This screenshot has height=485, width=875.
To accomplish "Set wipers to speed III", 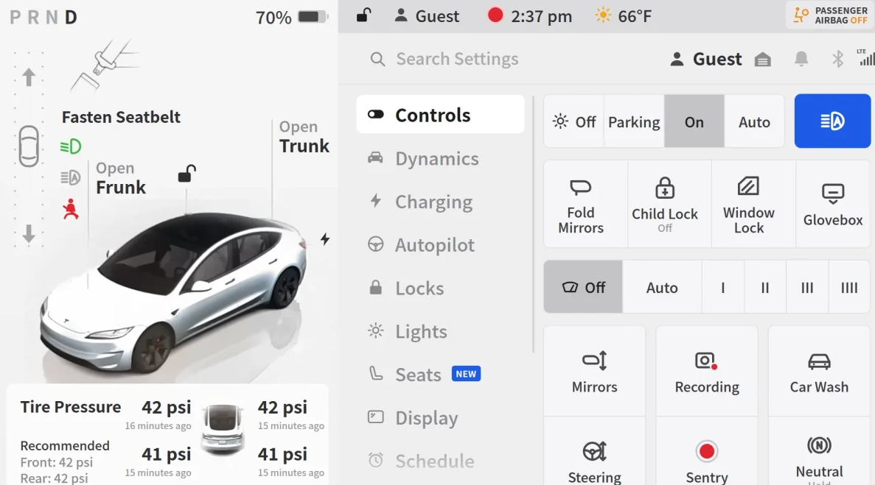I will [807, 287].
